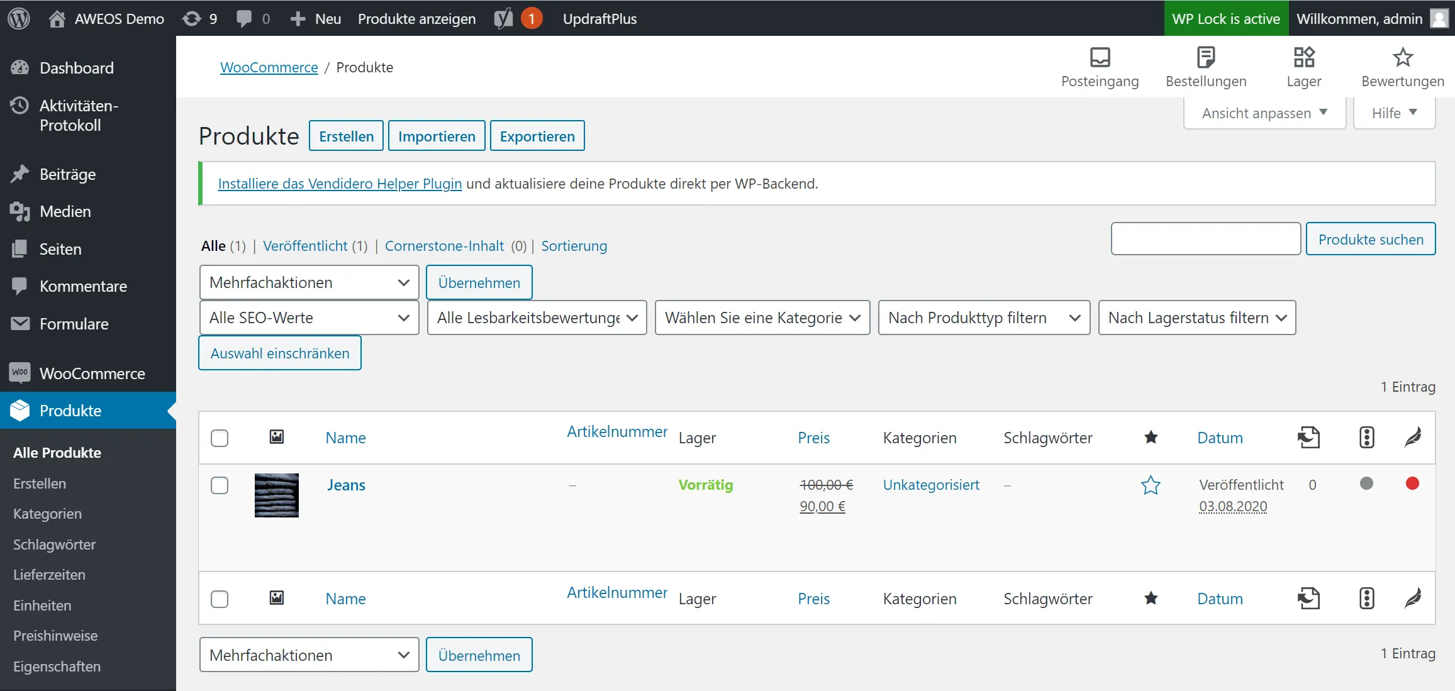This screenshot has width=1455, height=691.
Task: Open the Yoast SEO admin bar icon
Action: [503, 19]
